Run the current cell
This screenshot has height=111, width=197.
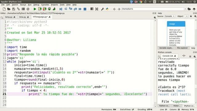[40, 9]
